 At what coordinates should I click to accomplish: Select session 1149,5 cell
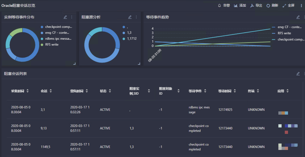coord(45,147)
